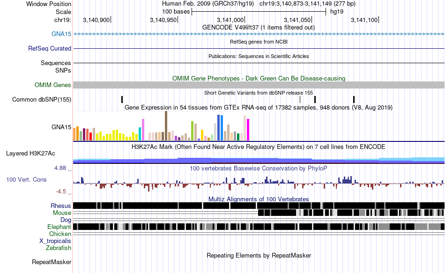Click the 3,141,100 ruler position
This screenshot has height=273, width=445.
[x=364, y=20]
